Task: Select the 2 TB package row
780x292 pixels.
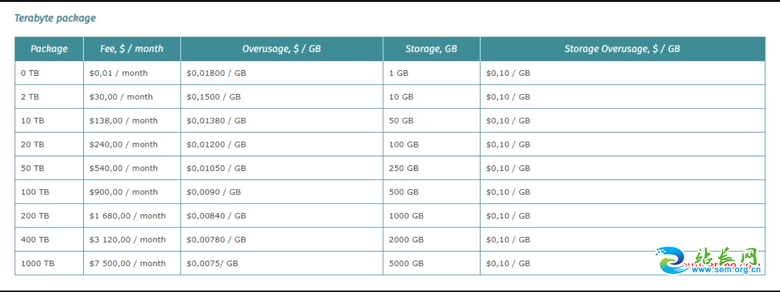Action: coord(390,97)
